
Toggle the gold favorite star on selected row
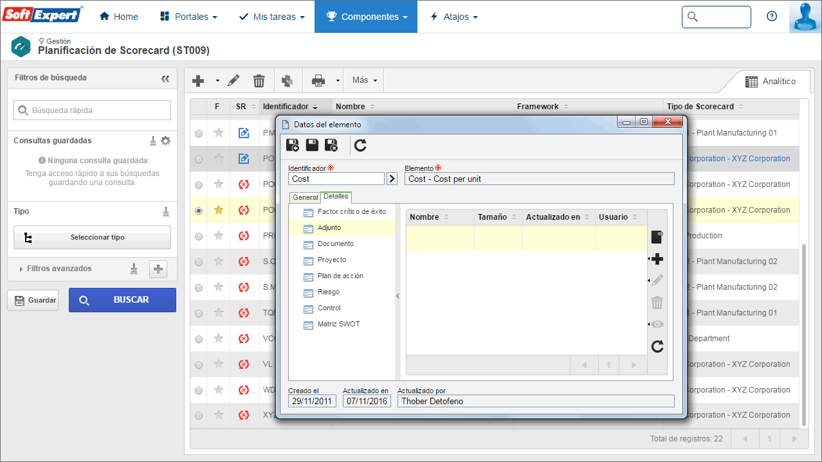[x=219, y=209]
